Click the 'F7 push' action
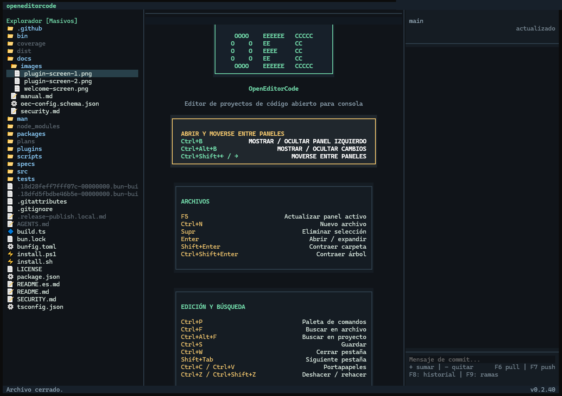 point(543,367)
